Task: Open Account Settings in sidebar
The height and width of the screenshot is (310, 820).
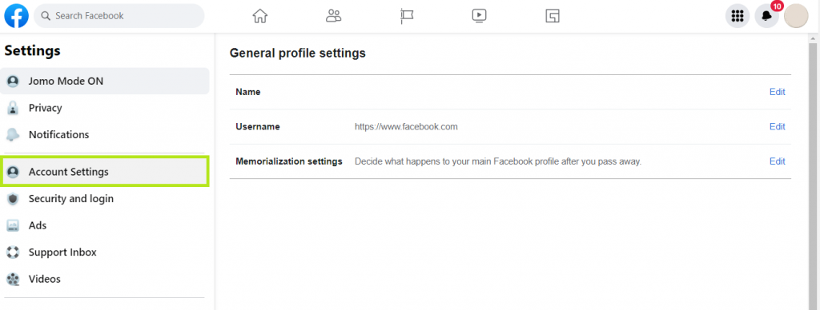Action: point(105,171)
